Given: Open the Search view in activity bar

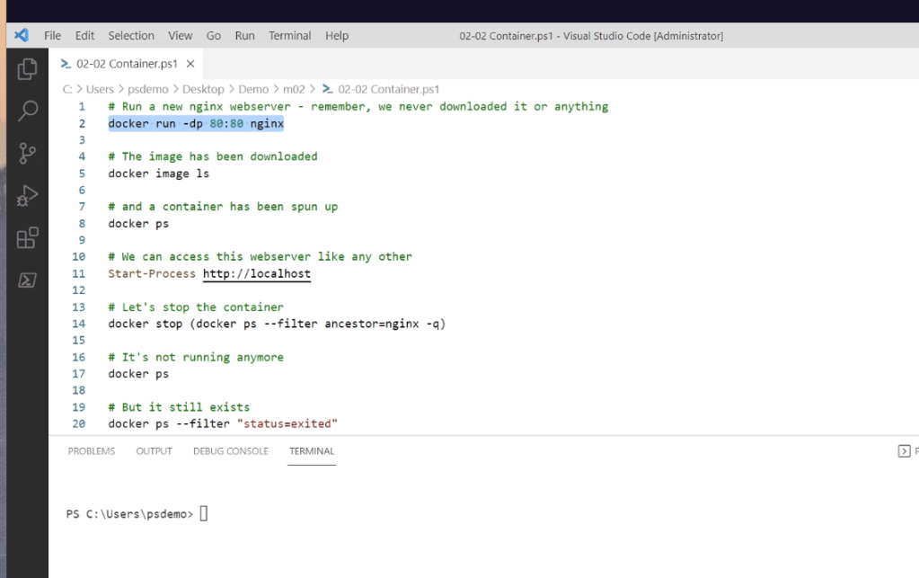Looking at the screenshot, I should 27,111.
